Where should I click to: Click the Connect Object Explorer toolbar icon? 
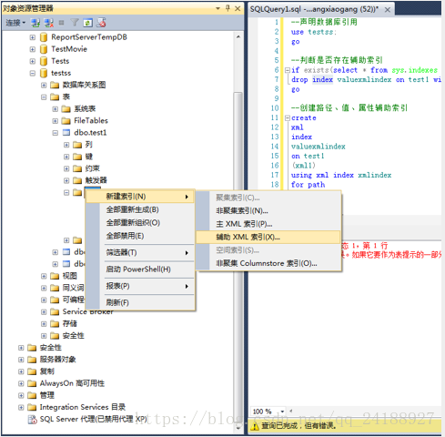[x=35, y=23]
